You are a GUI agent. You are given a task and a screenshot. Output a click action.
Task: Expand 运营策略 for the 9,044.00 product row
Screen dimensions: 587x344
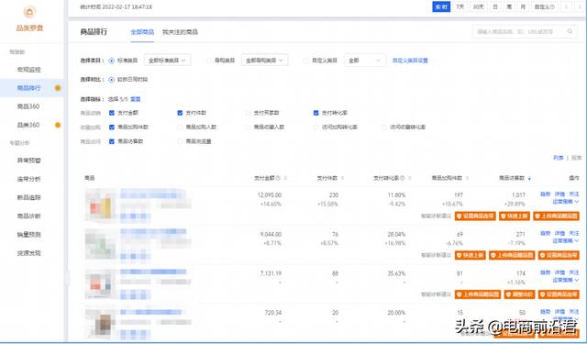[565, 240]
